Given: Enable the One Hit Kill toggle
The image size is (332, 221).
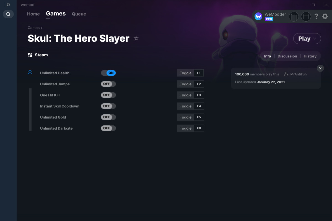Looking at the screenshot, I should [x=108, y=95].
